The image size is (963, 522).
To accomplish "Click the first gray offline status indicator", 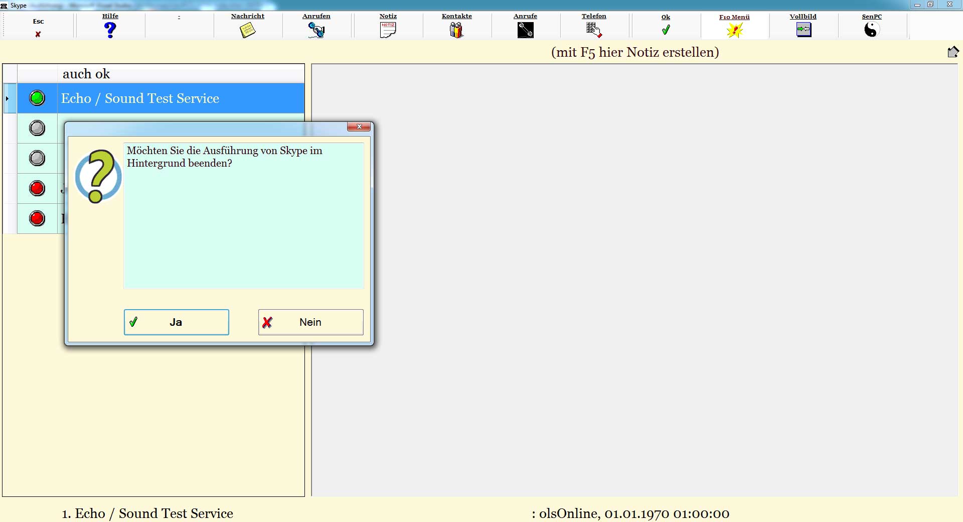I will click(x=37, y=128).
